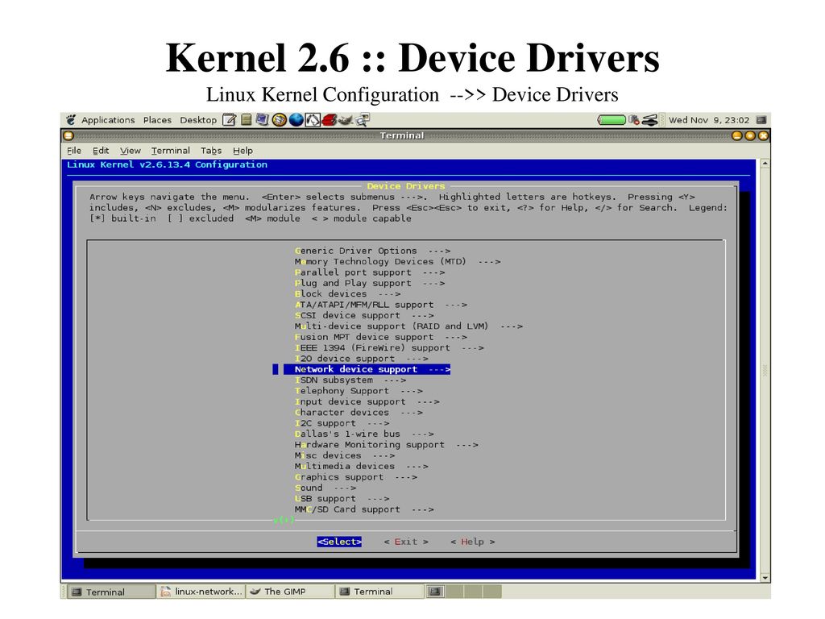Select Misc devices entry
This screenshot has width=825, height=619.
[x=345, y=456]
